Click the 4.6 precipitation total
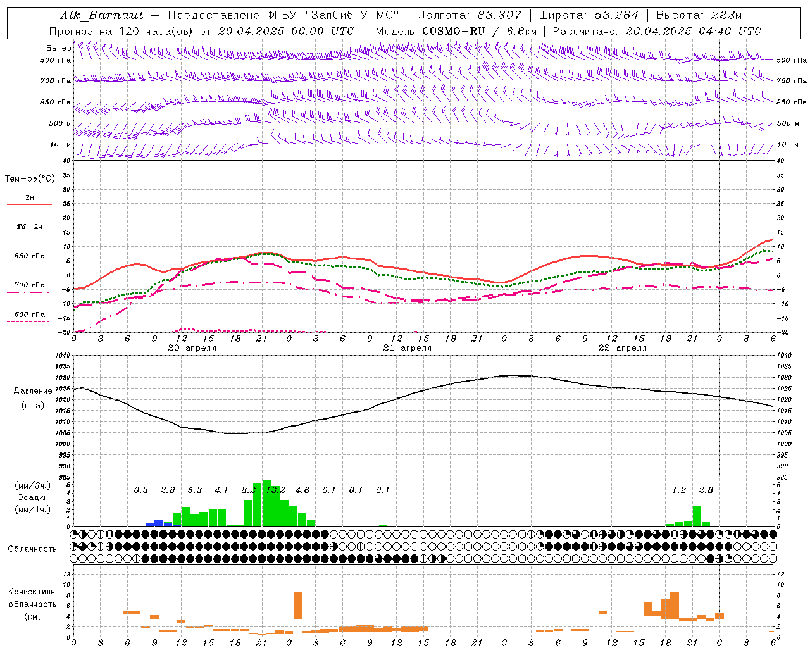The height and width of the screenshot is (648, 810). tap(302, 490)
